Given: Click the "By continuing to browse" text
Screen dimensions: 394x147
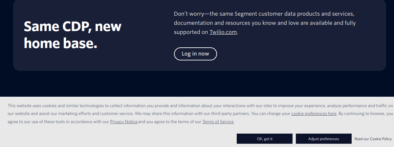Looking at the screenshot, I should tap(361, 114).
